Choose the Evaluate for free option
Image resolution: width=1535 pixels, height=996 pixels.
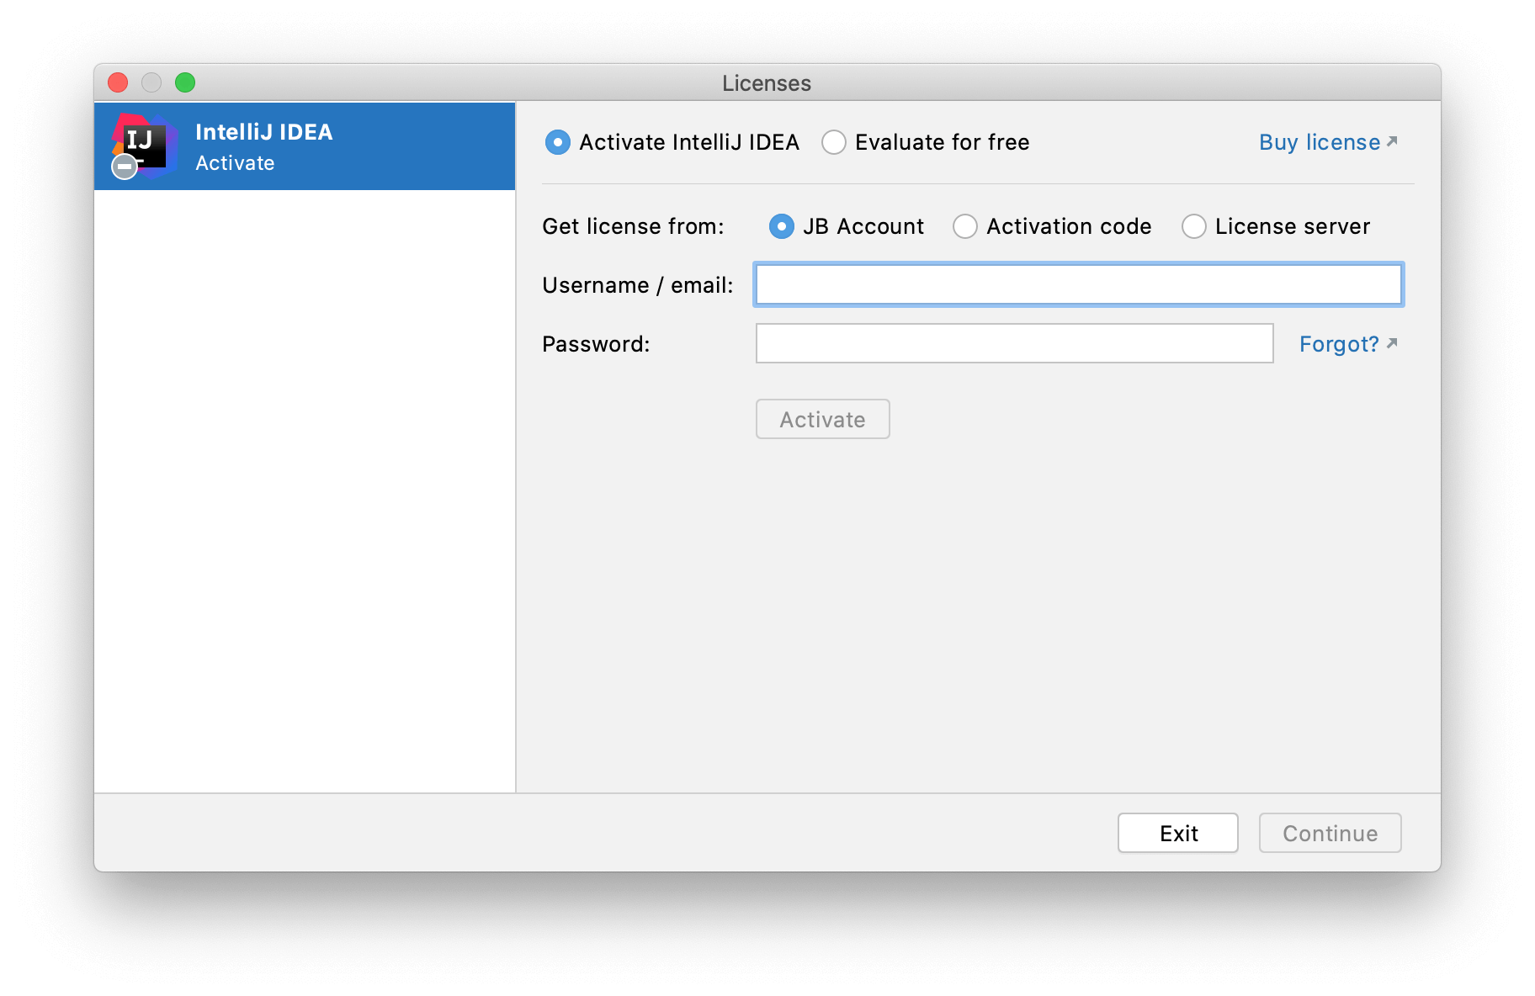[834, 142]
